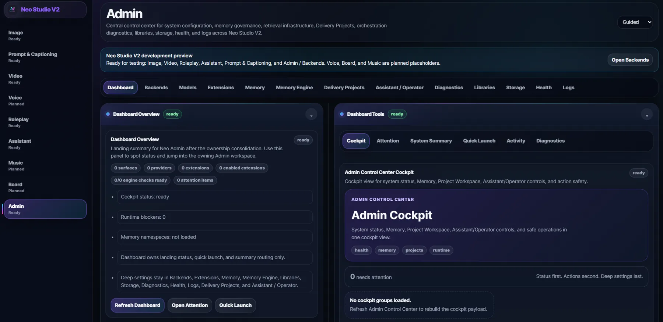Click the runtime tag in Admin Cockpit
The height and width of the screenshot is (322, 663).
coord(441,250)
